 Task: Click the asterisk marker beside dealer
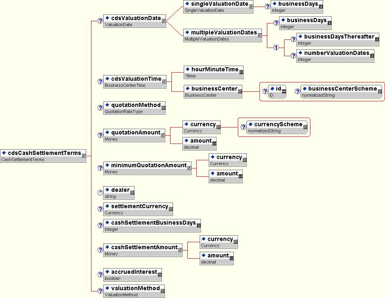pyautogui.click(x=100, y=193)
